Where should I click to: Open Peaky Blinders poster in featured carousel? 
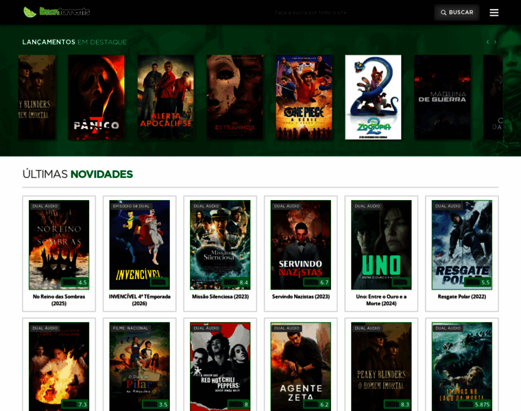tap(37, 97)
